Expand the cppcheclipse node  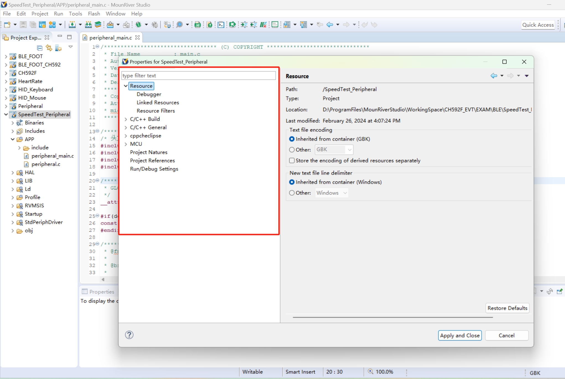[126, 136]
